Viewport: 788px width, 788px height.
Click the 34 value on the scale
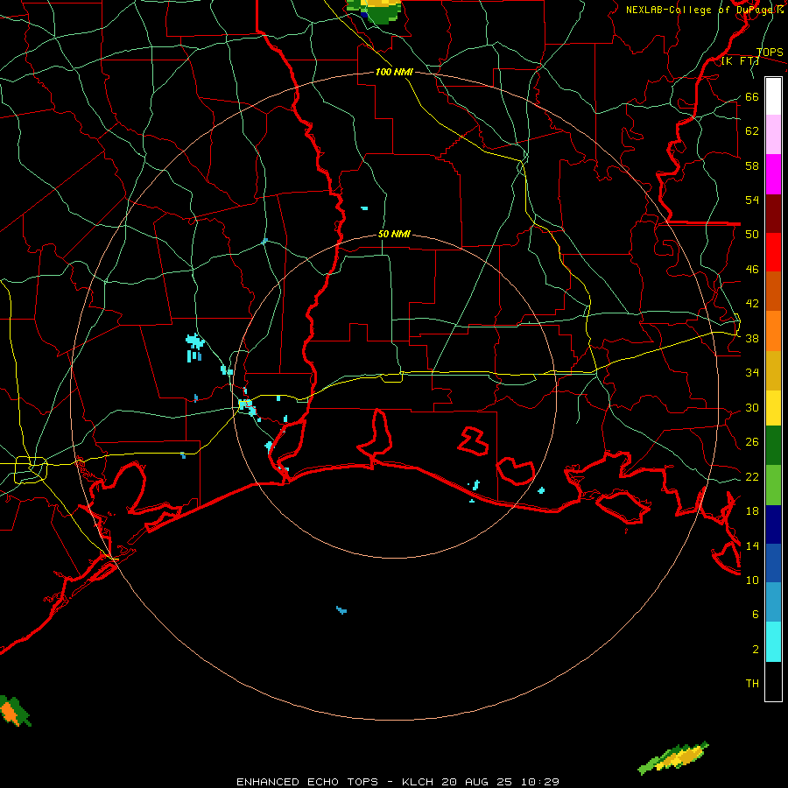[x=752, y=373]
